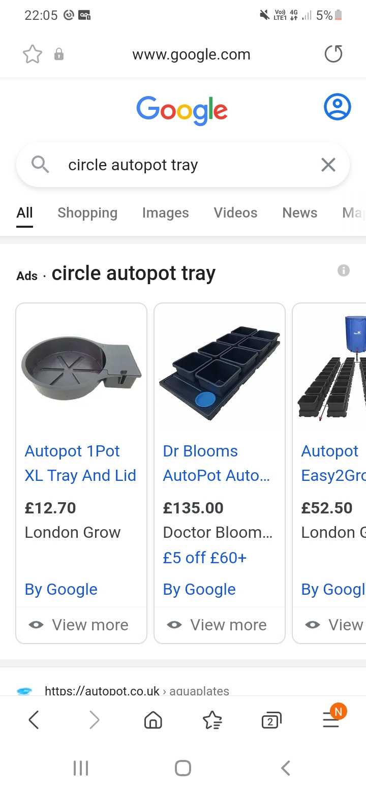
Task: Open the Dr Blooms AutoPot product link
Action: [x=216, y=463]
